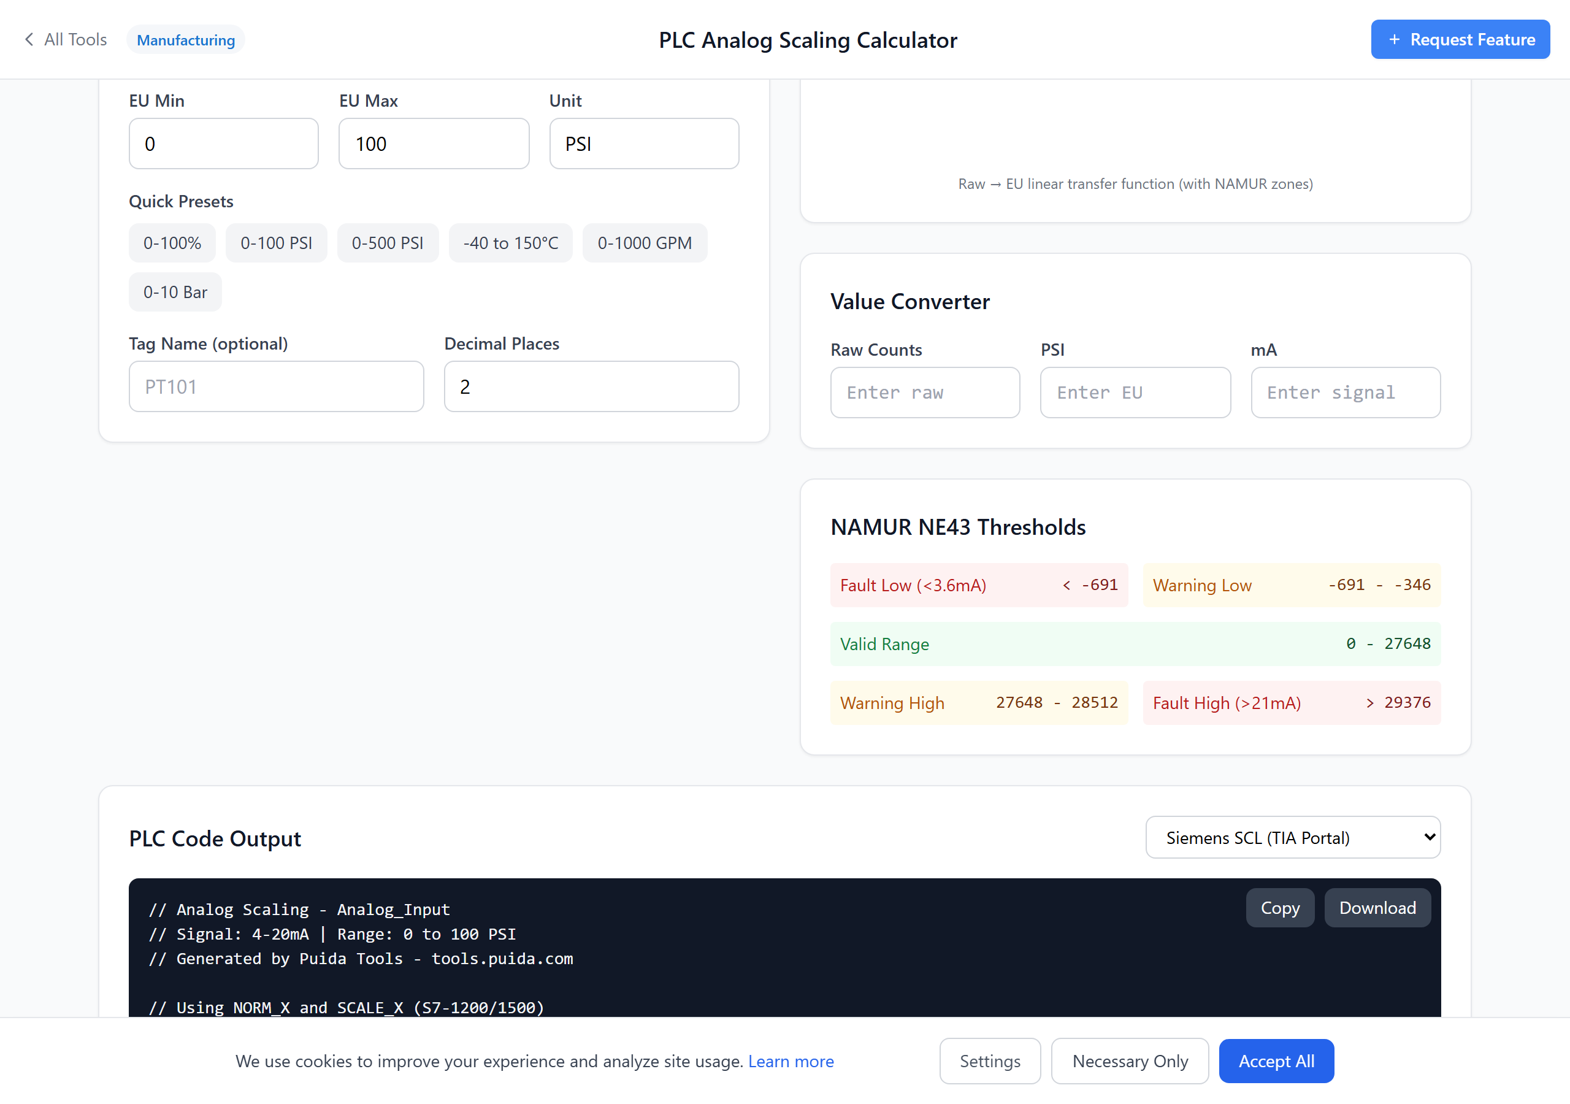1570x1104 pixels.
Task: Click the plus icon on Request Feature
Action: click(x=1394, y=40)
